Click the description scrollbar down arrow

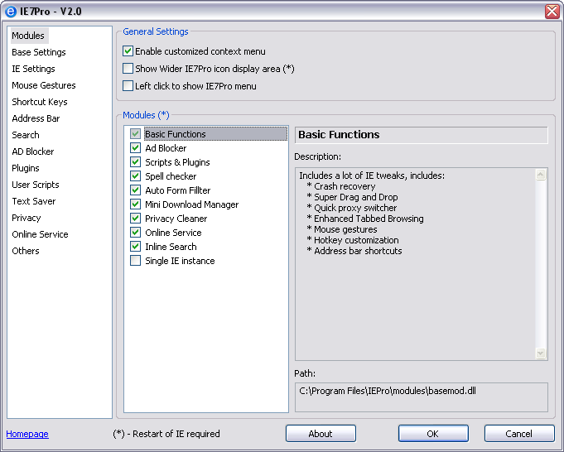(541, 353)
